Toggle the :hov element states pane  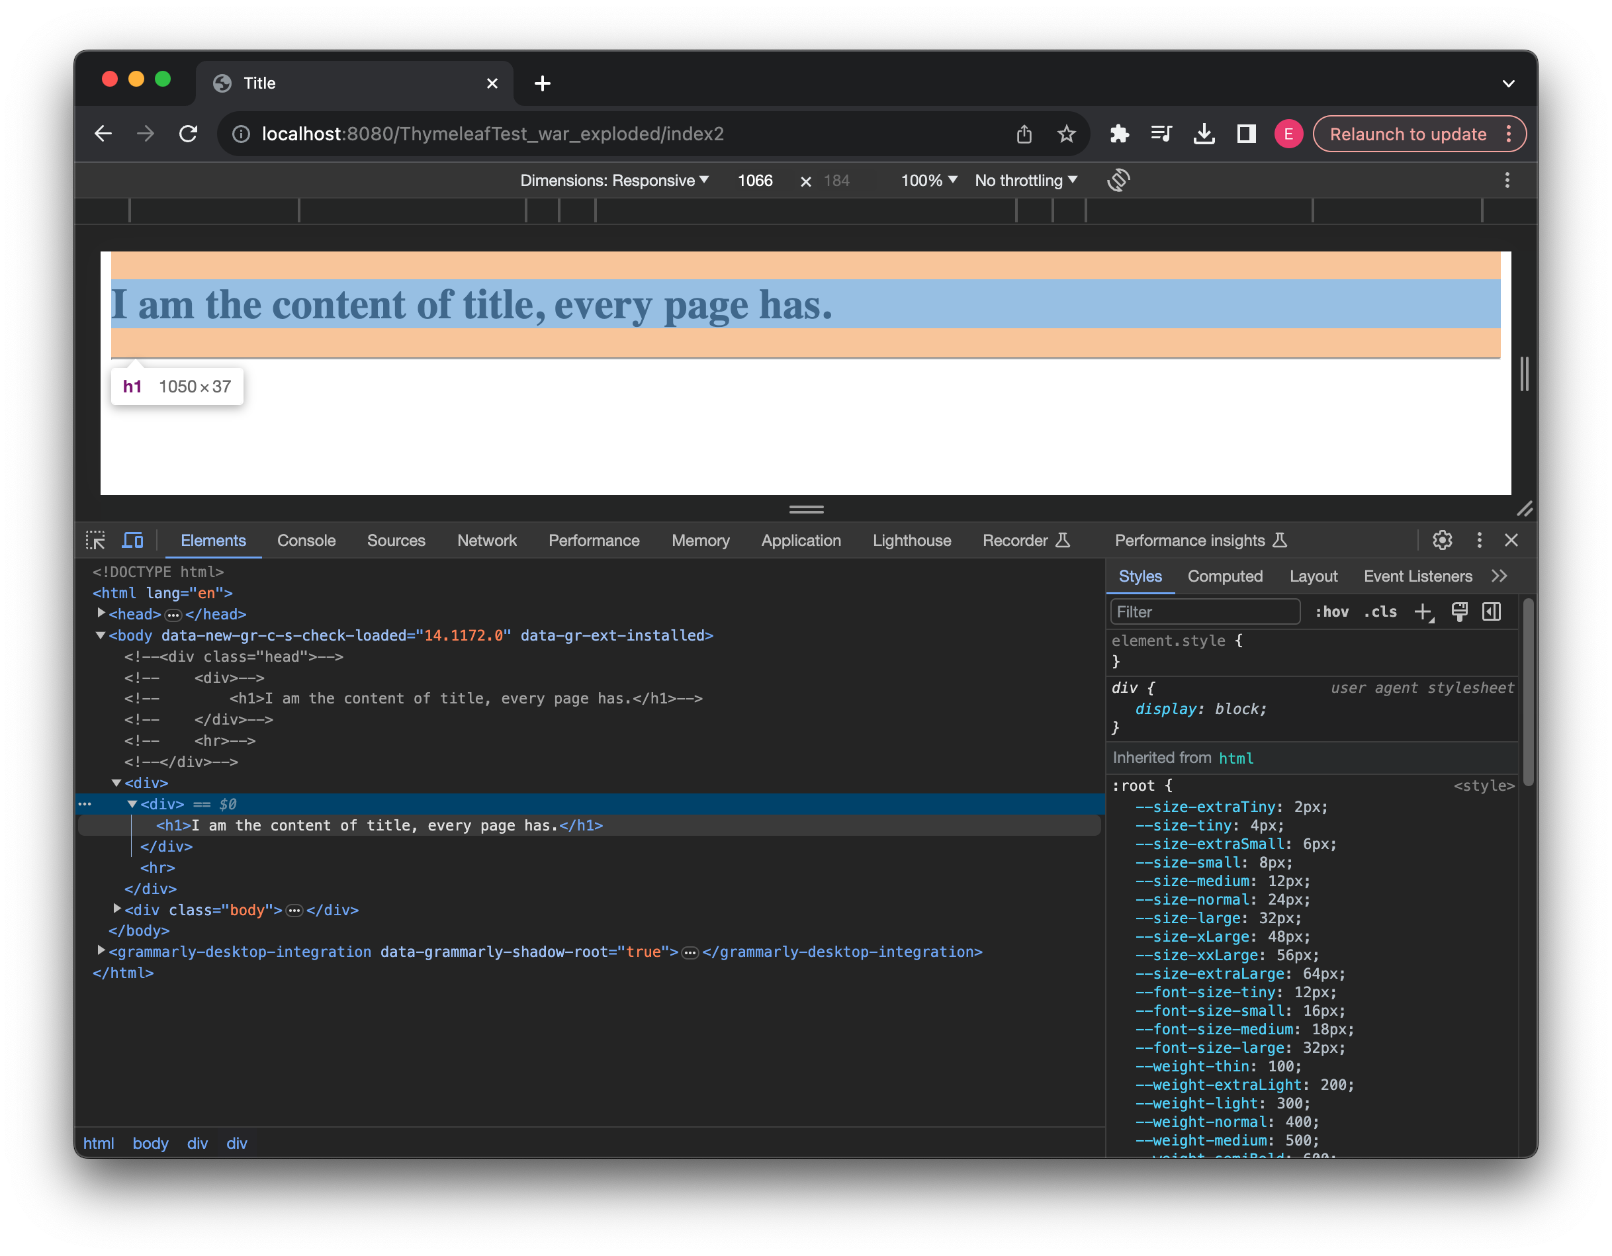click(1332, 611)
